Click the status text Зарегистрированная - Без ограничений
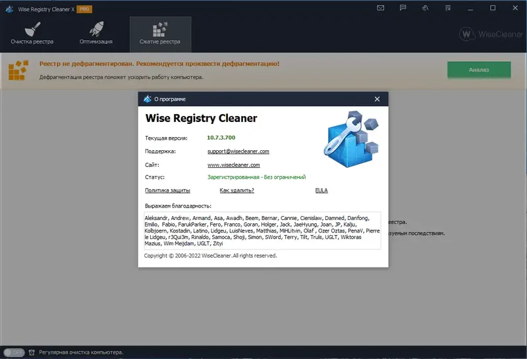Screen dimensions: 527x359 coord(256,177)
